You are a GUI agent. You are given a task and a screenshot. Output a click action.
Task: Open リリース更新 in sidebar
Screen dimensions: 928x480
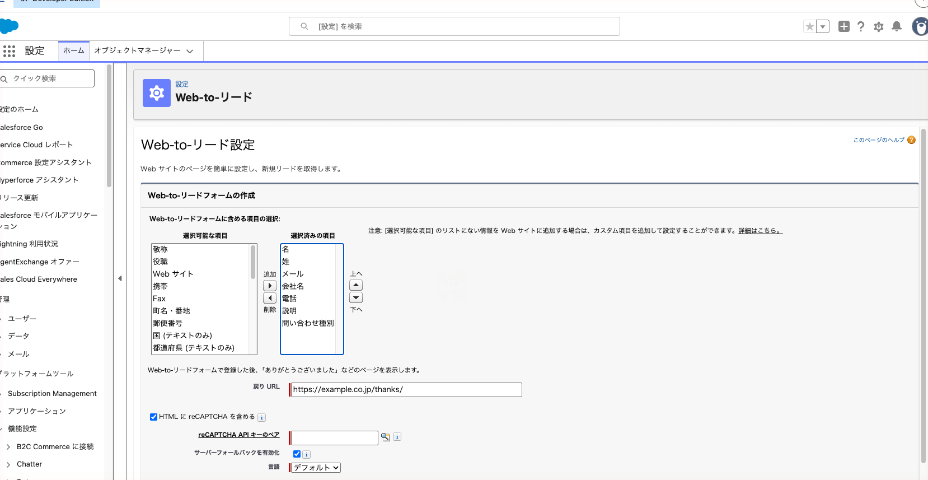(19, 198)
